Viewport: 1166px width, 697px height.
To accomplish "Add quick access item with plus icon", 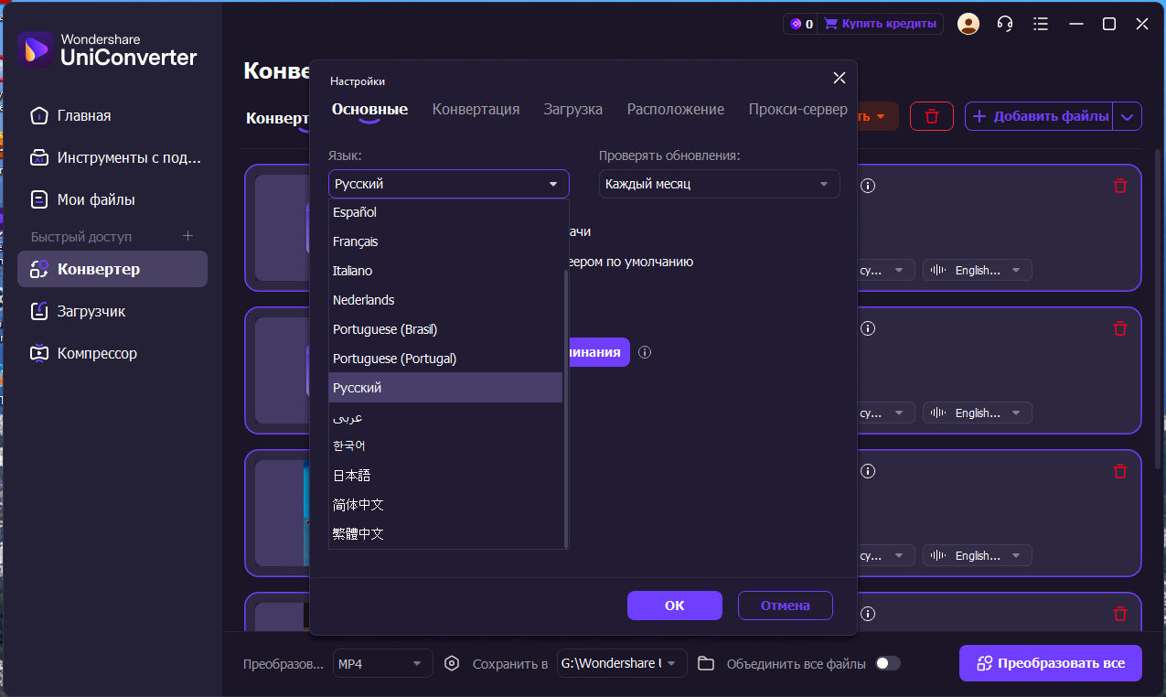I will pos(188,236).
